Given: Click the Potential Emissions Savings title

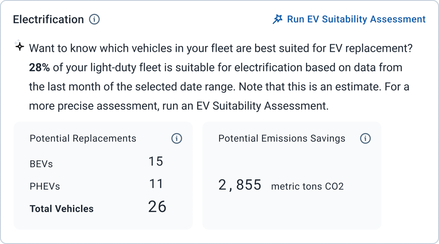Looking at the screenshot, I should point(282,138).
